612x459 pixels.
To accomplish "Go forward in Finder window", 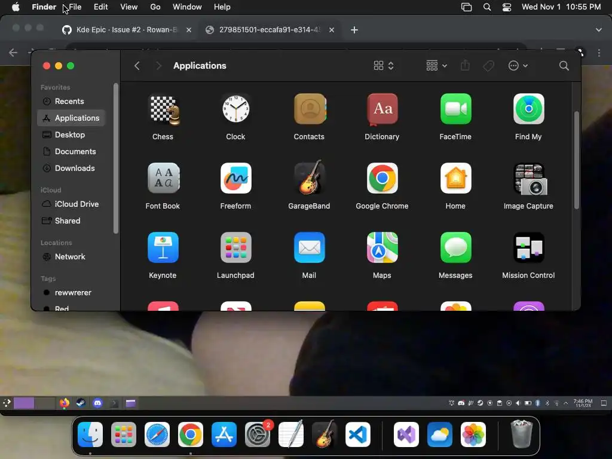I will [x=158, y=66].
